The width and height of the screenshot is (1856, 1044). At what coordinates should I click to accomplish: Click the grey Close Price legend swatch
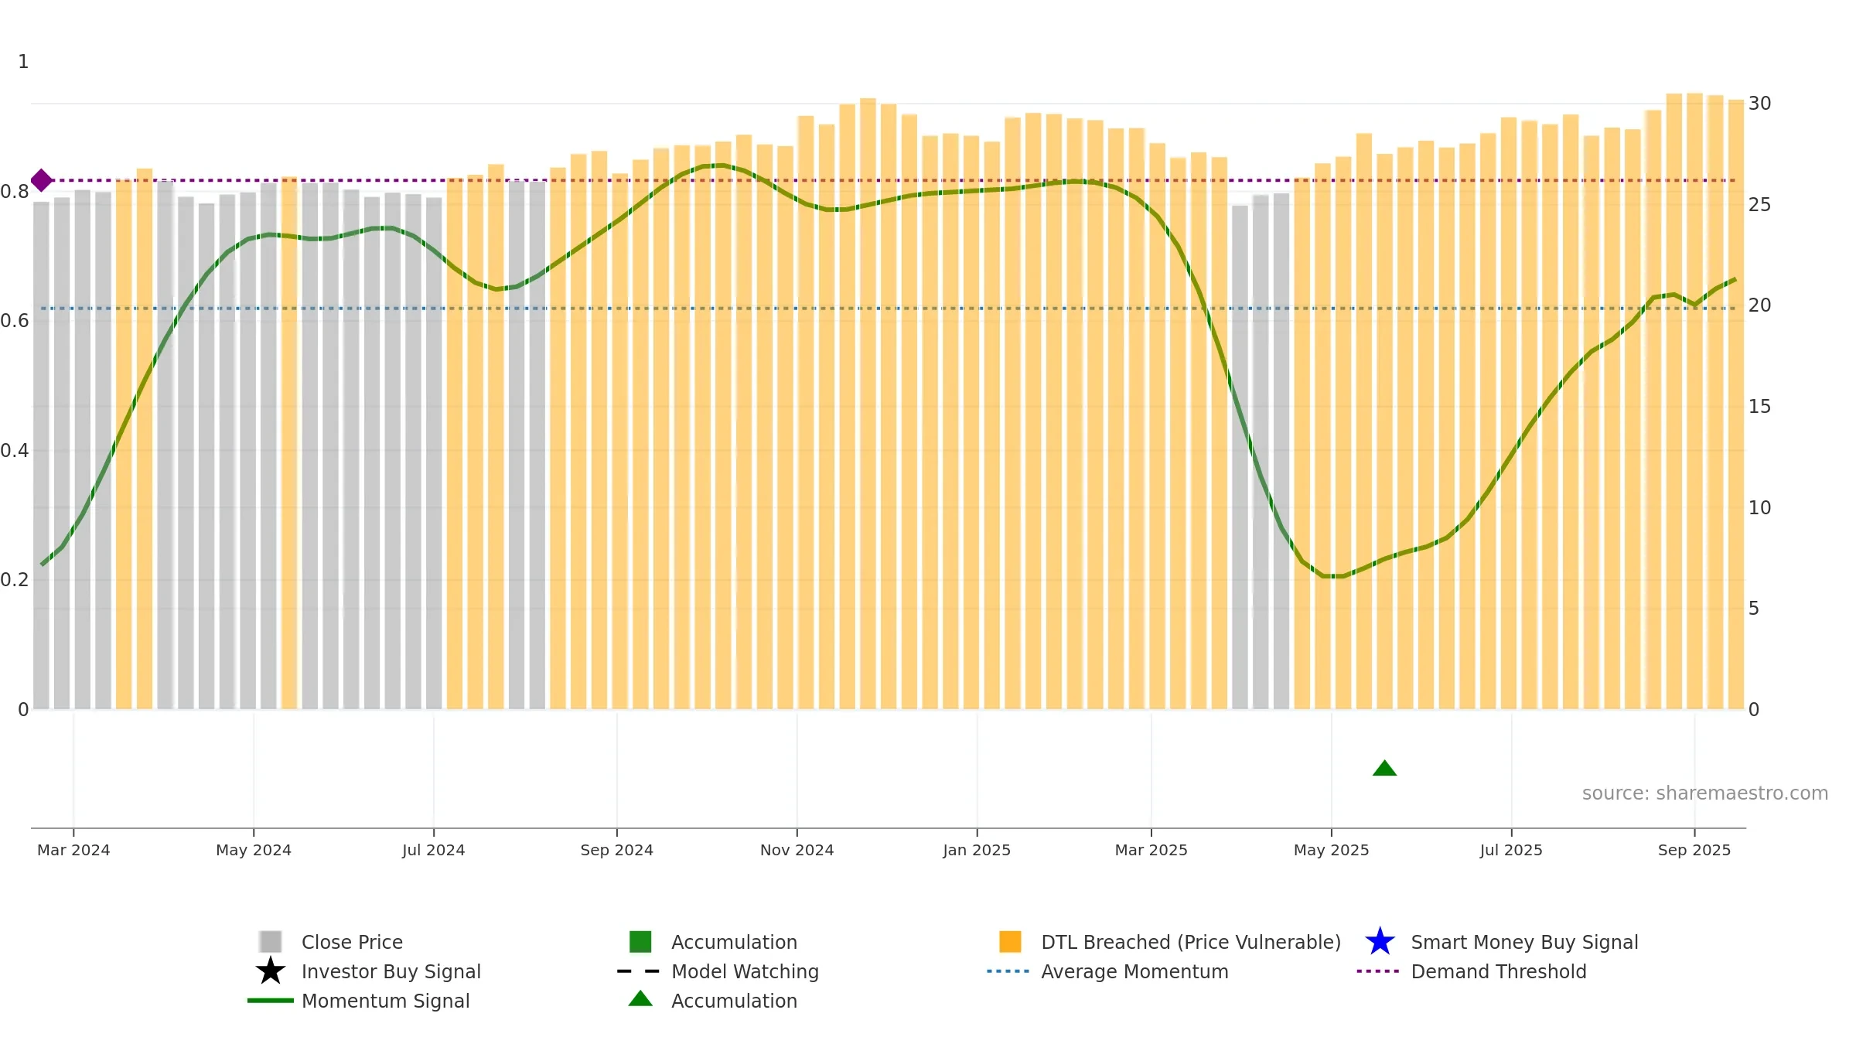click(x=271, y=941)
